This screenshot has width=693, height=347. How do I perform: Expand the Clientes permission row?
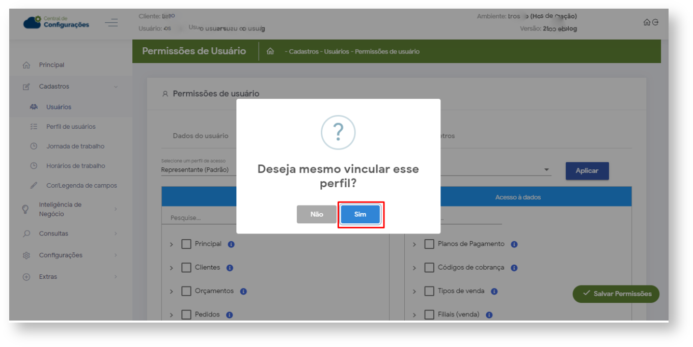[x=172, y=268]
